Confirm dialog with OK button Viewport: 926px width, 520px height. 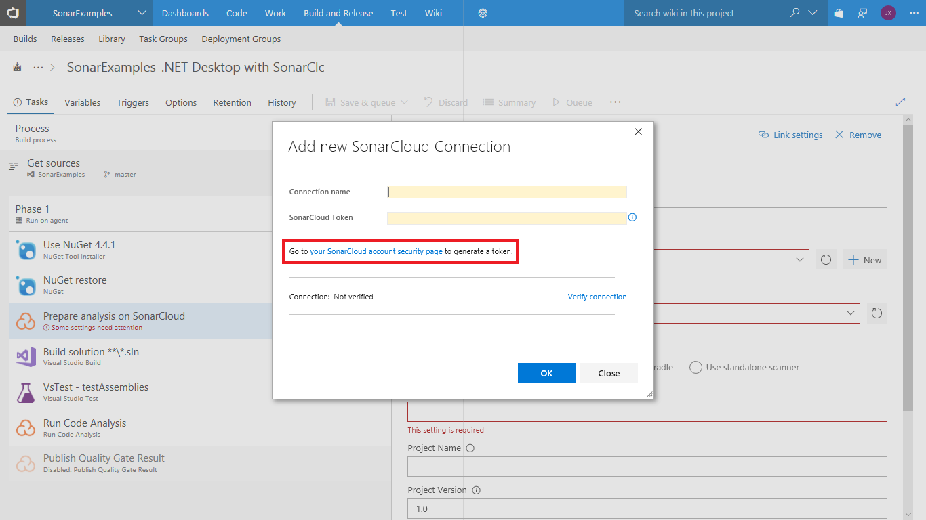click(546, 373)
